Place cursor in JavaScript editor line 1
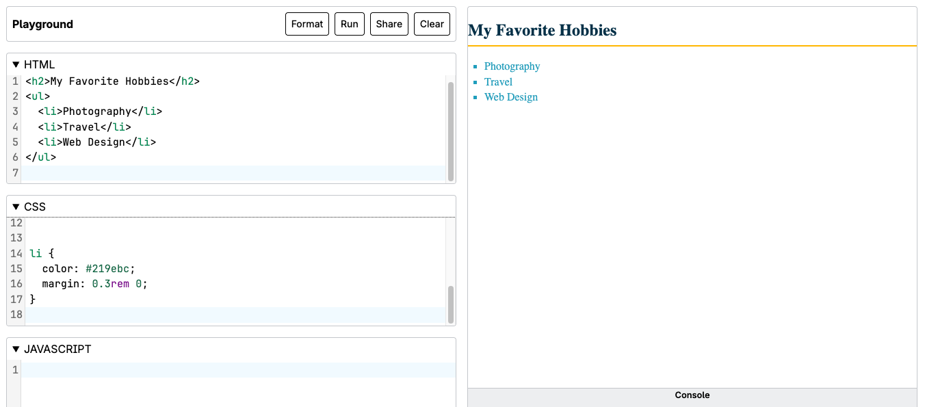 [238, 370]
